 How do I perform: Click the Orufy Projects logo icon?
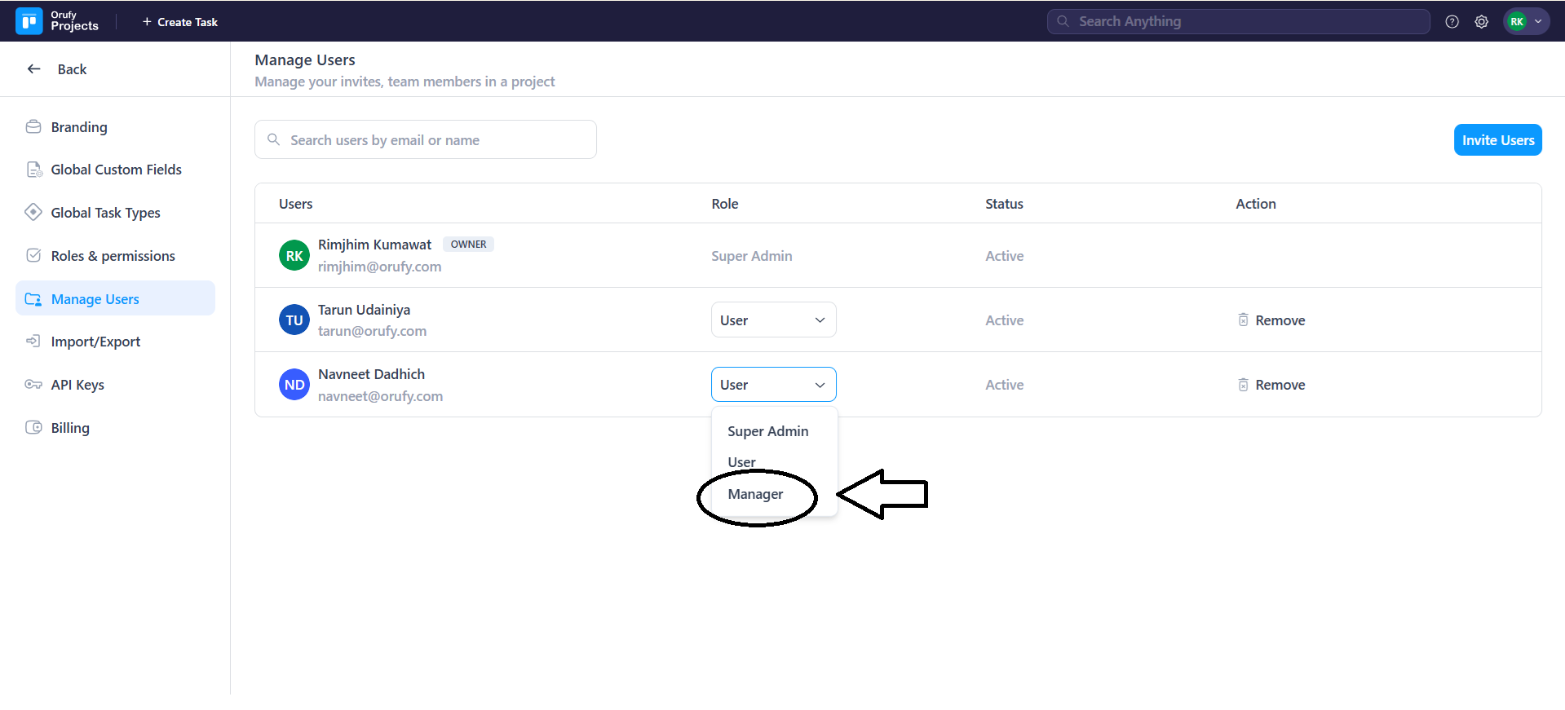29,21
